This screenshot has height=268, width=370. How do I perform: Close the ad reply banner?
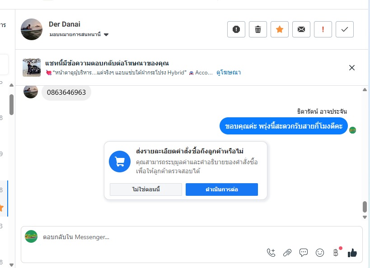(352, 68)
